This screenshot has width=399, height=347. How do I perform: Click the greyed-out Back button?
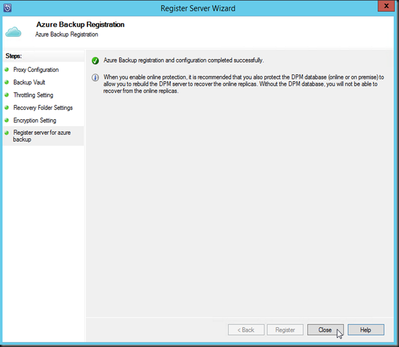pyautogui.click(x=246, y=329)
